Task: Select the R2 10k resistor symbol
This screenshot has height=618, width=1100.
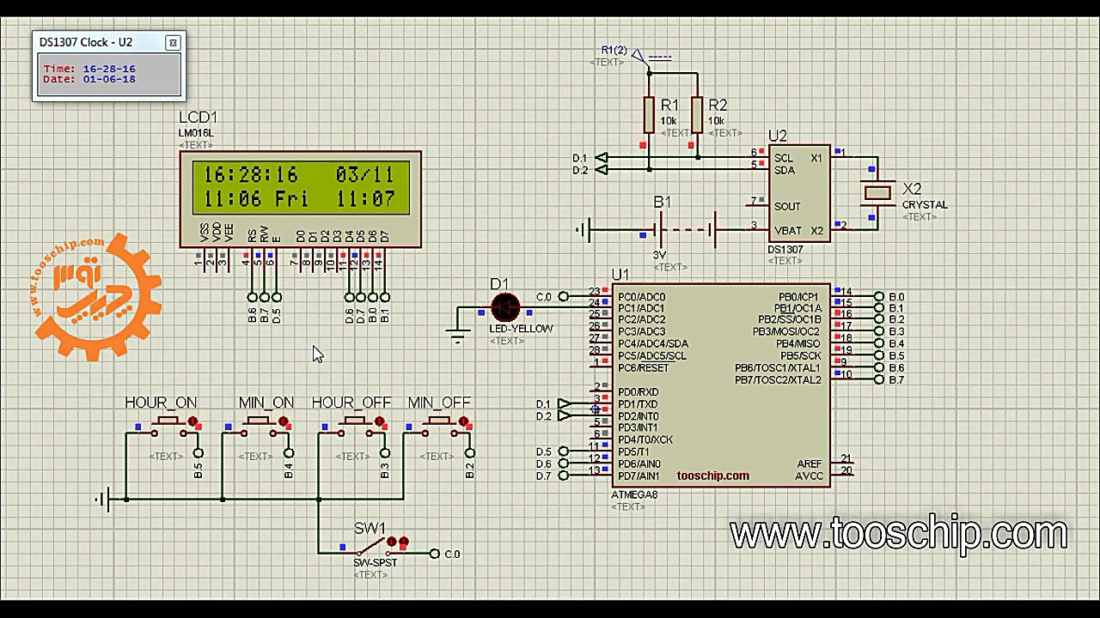Action: pyautogui.click(x=697, y=115)
